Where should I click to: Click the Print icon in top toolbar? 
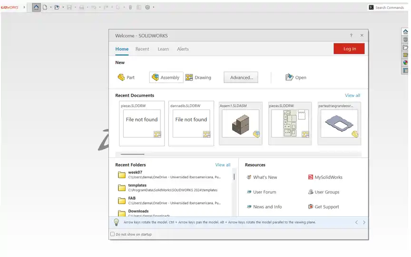click(81, 7)
